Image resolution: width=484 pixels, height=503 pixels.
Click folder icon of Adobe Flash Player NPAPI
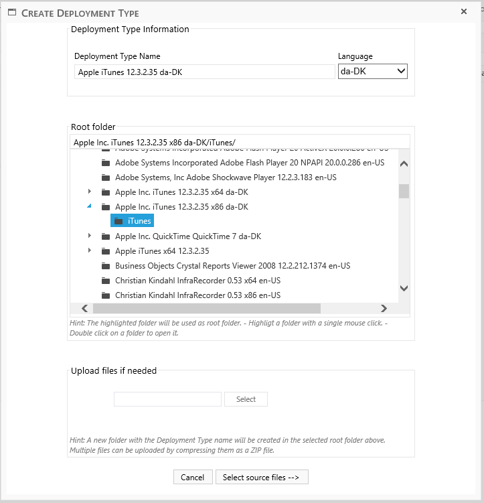105,163
